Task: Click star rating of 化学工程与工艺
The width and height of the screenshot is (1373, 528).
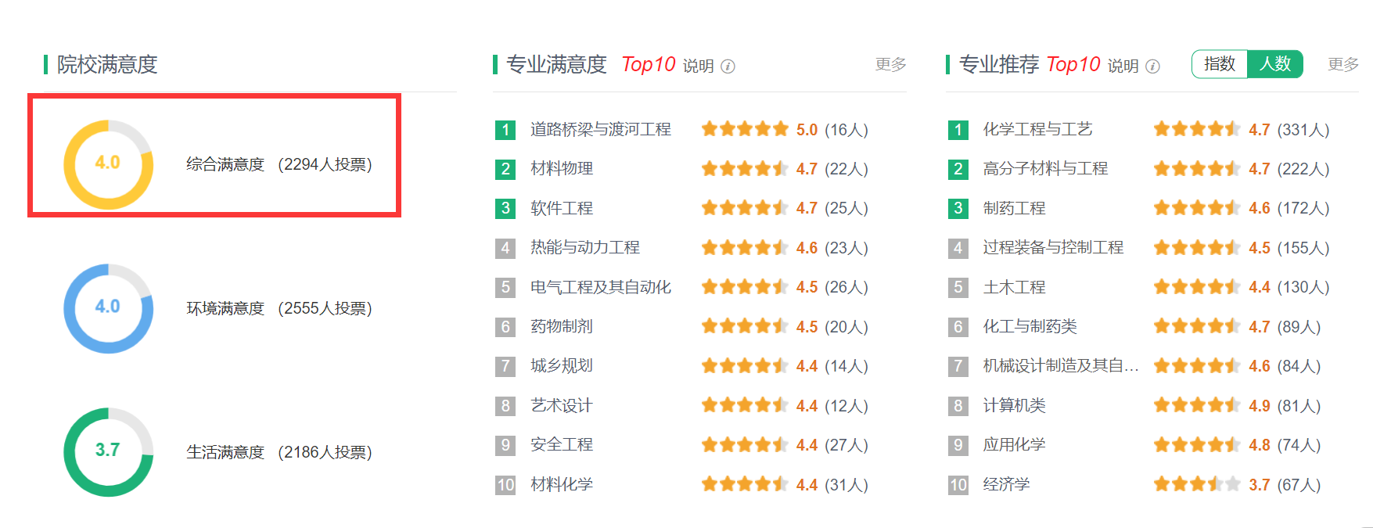Action: pyautogui.click(x=1196, y=130)
